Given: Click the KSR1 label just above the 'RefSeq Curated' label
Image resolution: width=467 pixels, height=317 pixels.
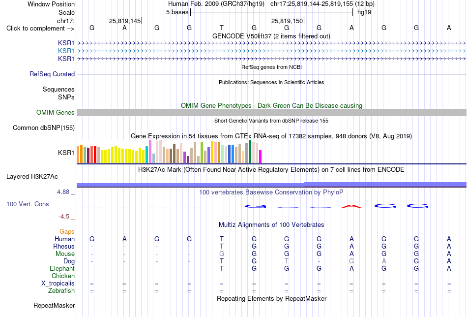Looking at the screenshot, I should [66, 59].
